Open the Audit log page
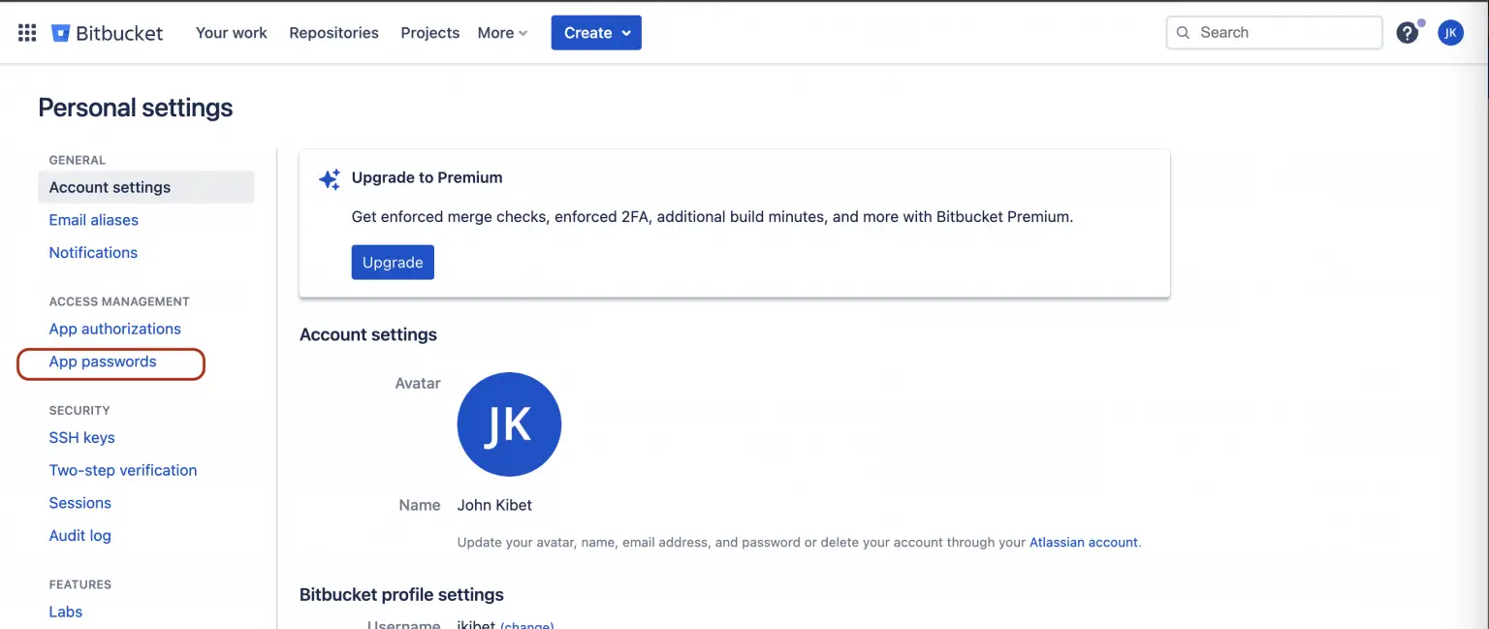This screenshot has width=1489, height=629. (80, 535)
